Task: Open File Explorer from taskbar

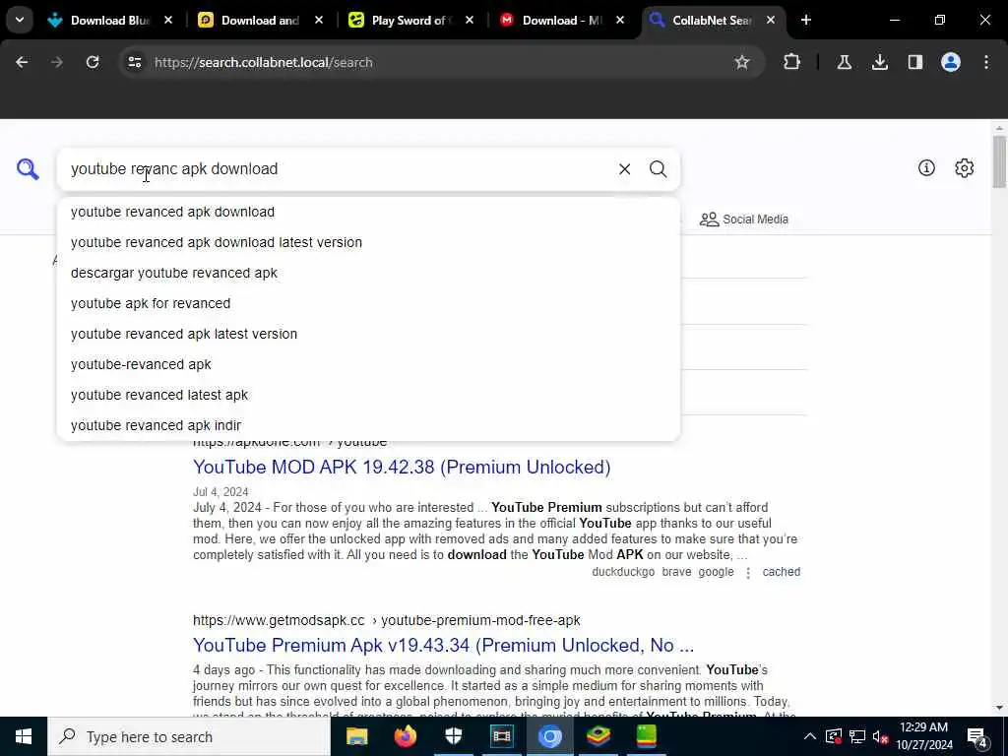Action: (356, 736)
